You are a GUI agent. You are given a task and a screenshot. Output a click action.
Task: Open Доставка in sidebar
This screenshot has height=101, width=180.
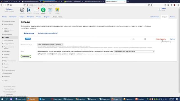pyautogui.click(x=7, y=51)
